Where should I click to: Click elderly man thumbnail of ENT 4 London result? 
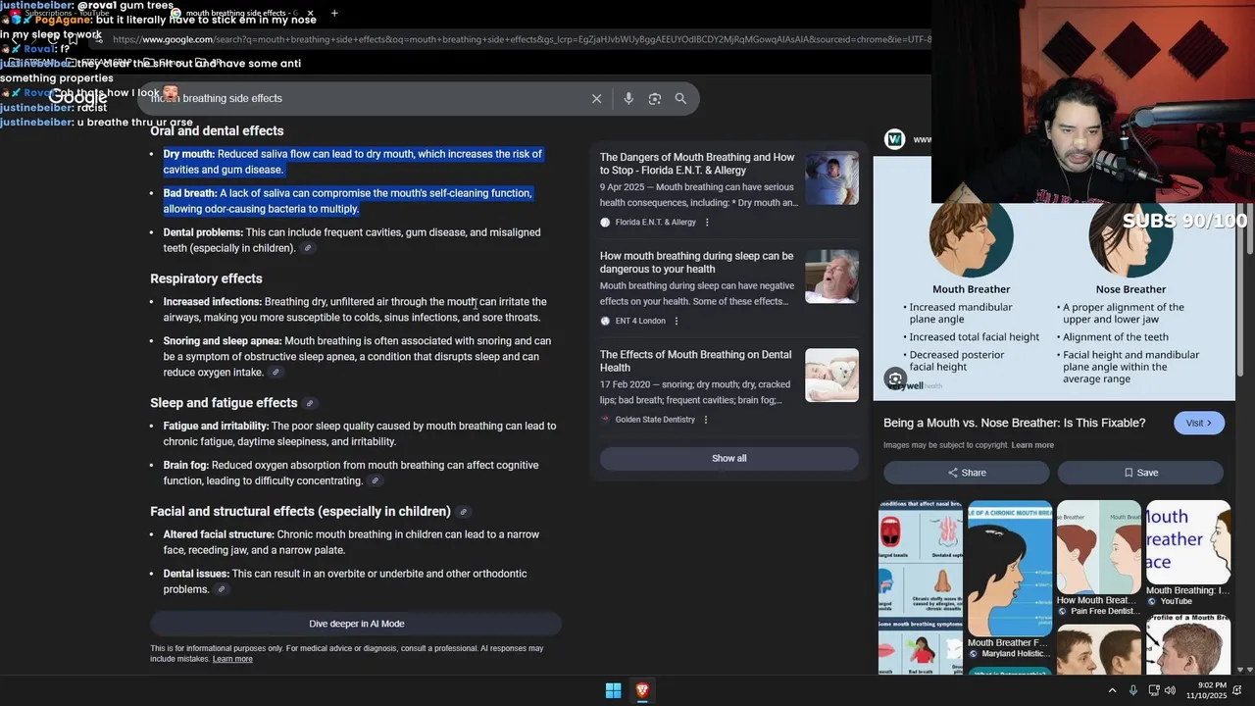[x=831, y=277]
